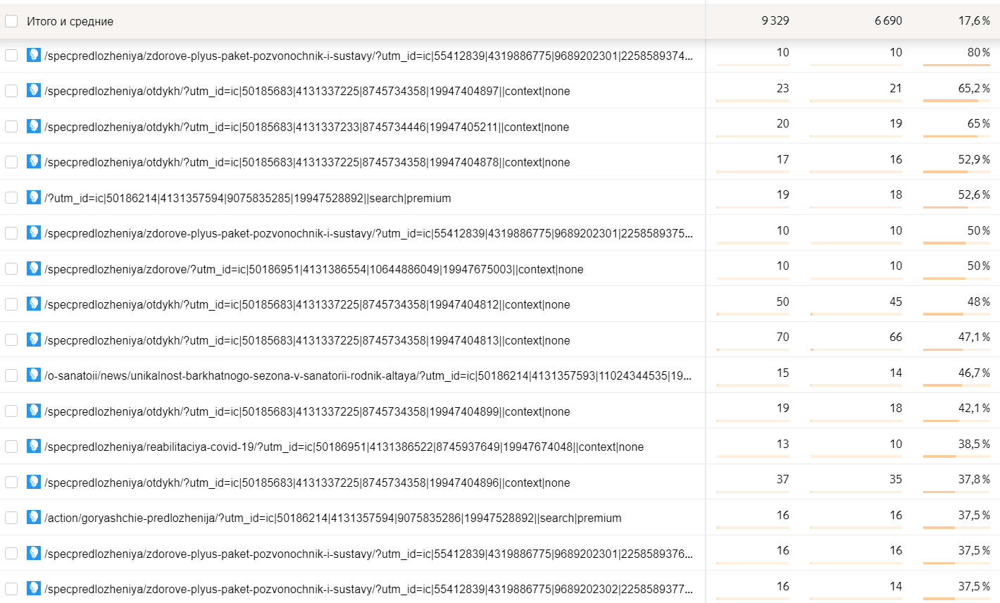Click the icon beside the o-sanatoii news URL
The width and height of the screenshot is (1000, 603).
pyautogui.click(x=34, y=375)
